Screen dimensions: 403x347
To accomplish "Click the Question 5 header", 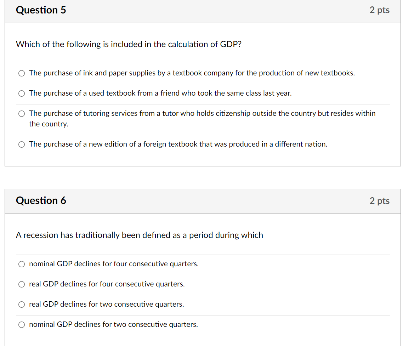I will [41, 10].
